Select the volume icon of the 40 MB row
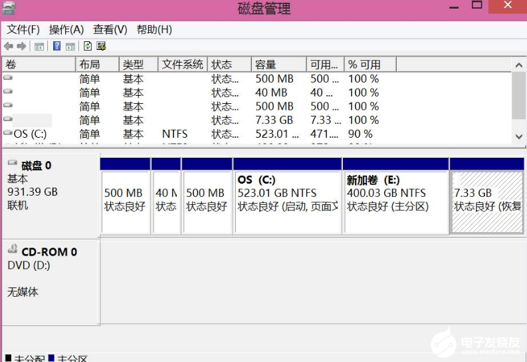 [x=8, y=91]
